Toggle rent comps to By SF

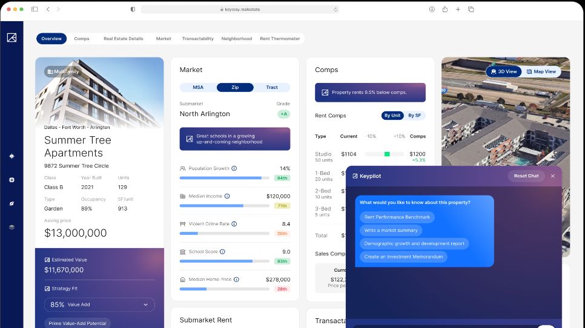(415, 116)
